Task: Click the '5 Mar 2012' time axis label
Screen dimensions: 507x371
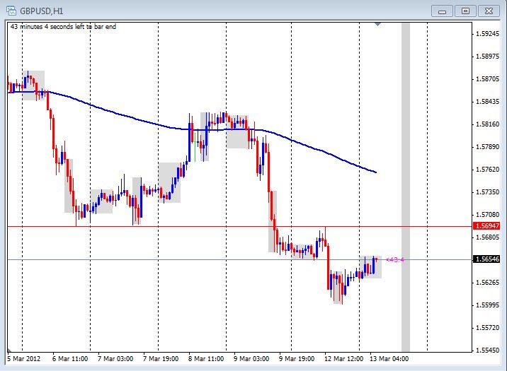Action: coord(23,359)
